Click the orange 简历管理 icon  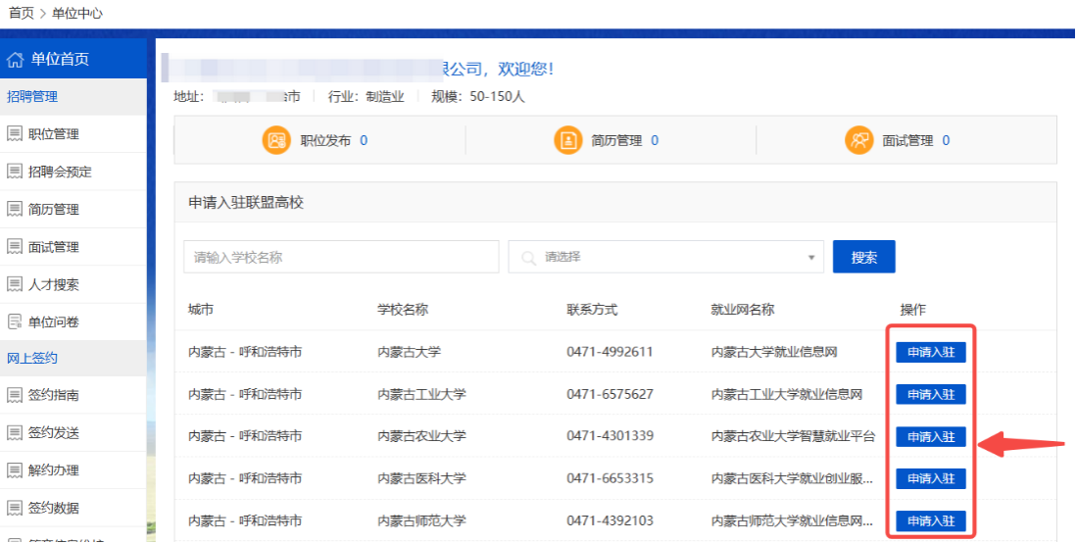point(568,140)
